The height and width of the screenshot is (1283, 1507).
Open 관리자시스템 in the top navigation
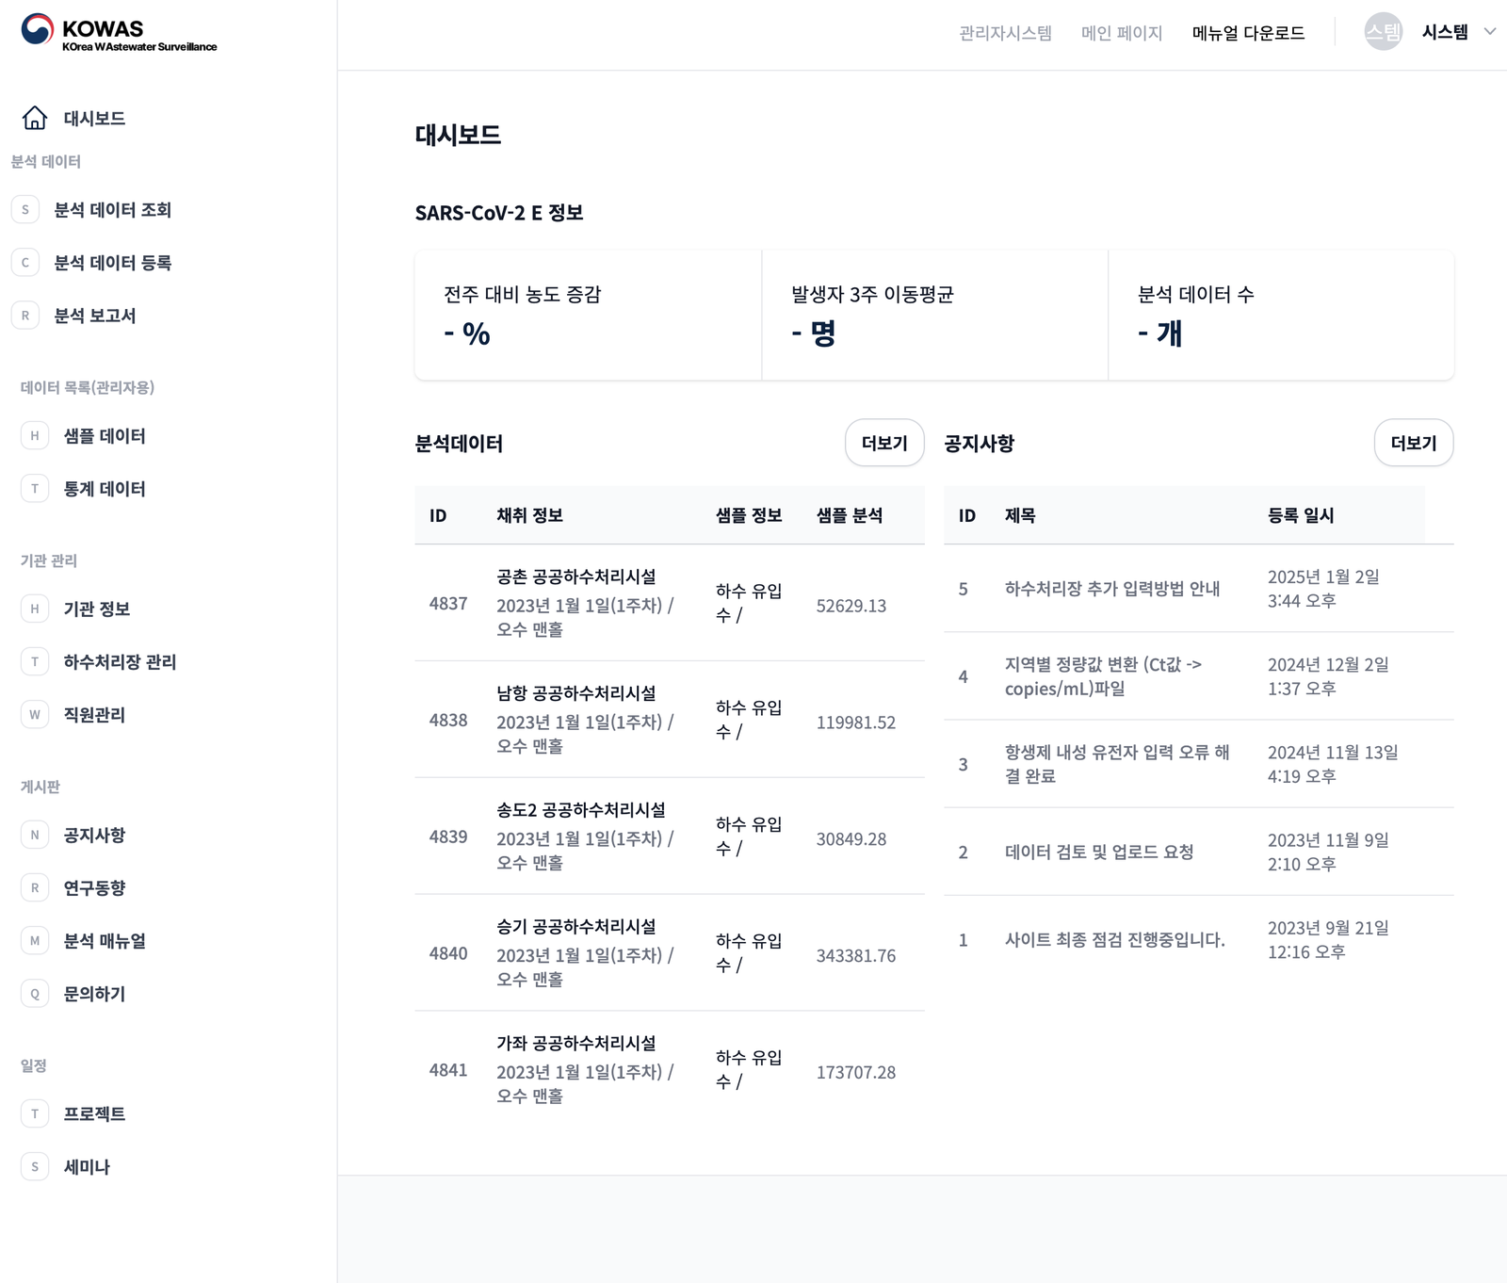(1005, 33)
